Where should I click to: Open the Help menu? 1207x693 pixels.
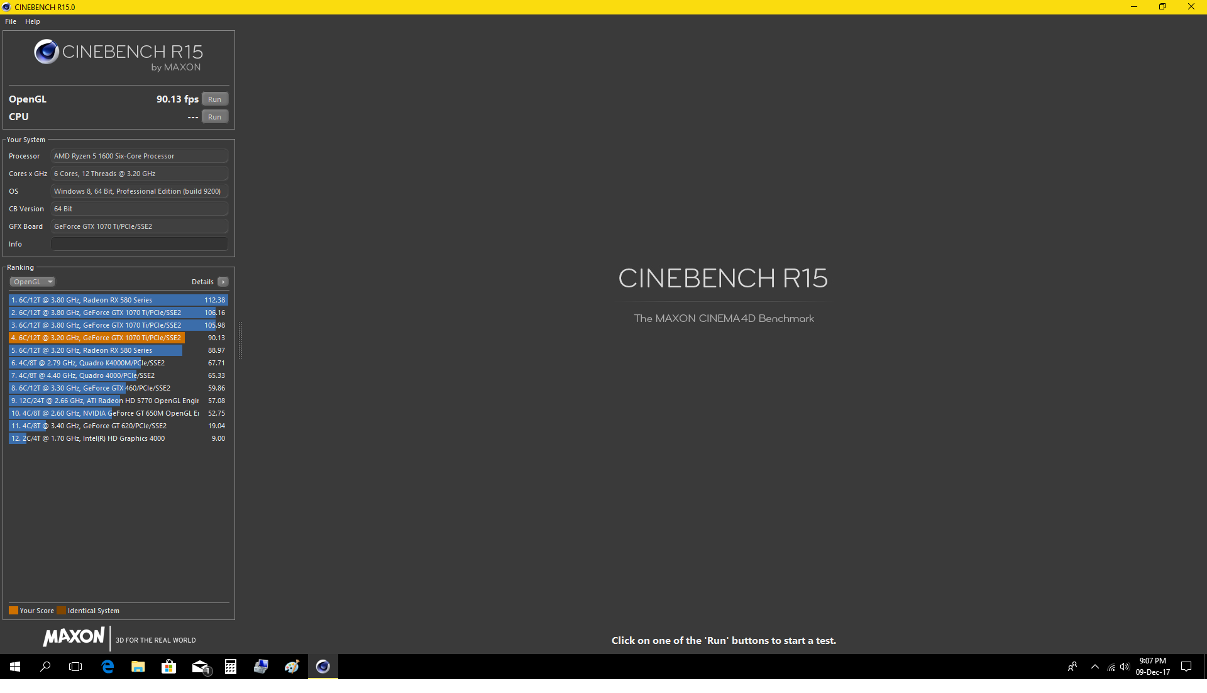[x=33, y=21]
